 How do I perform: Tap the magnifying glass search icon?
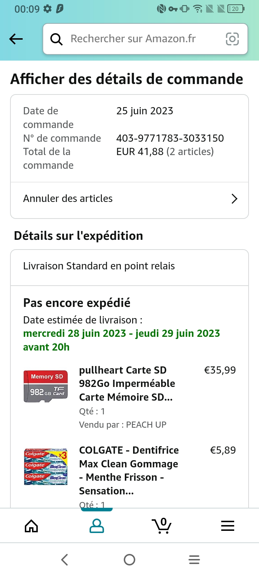pyautogui.click(x=56, y=39)
